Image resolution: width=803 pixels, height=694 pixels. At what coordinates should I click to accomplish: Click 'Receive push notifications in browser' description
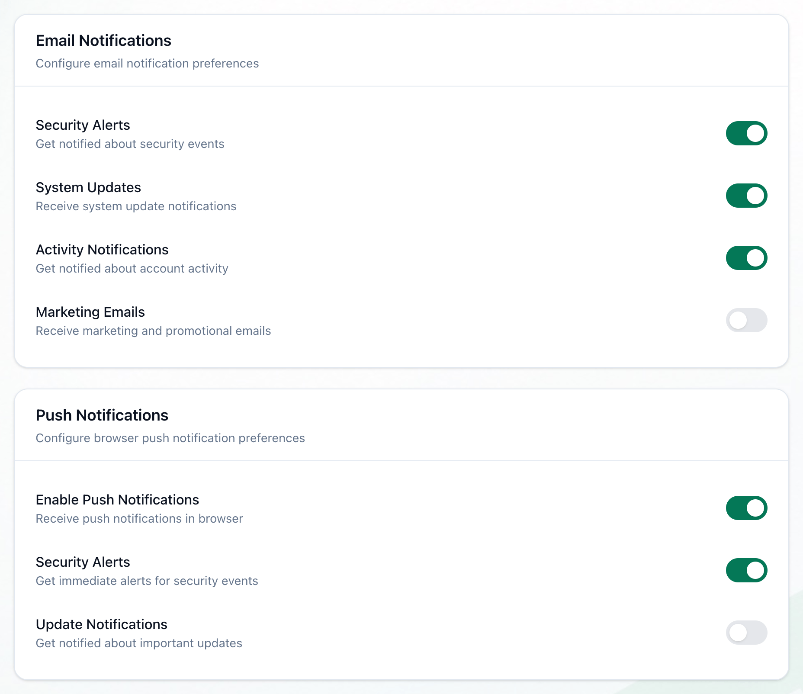click(x=139, y=519)
